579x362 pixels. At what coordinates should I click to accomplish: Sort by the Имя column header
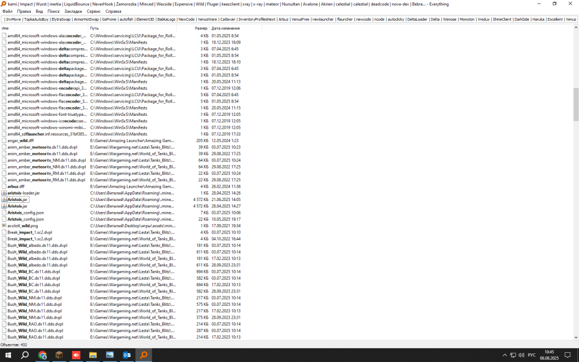pos(44,28)
